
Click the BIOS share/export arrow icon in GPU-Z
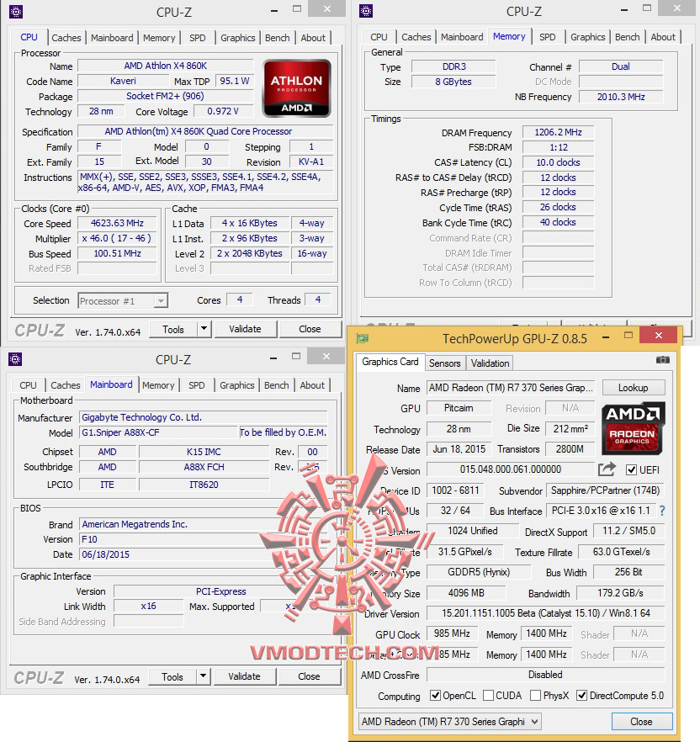tap(607, 469)
